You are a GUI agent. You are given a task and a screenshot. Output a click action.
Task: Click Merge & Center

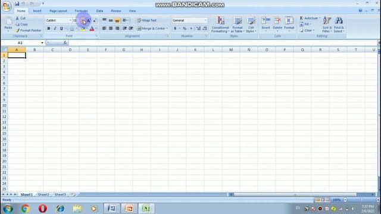[x=152, y=29]
